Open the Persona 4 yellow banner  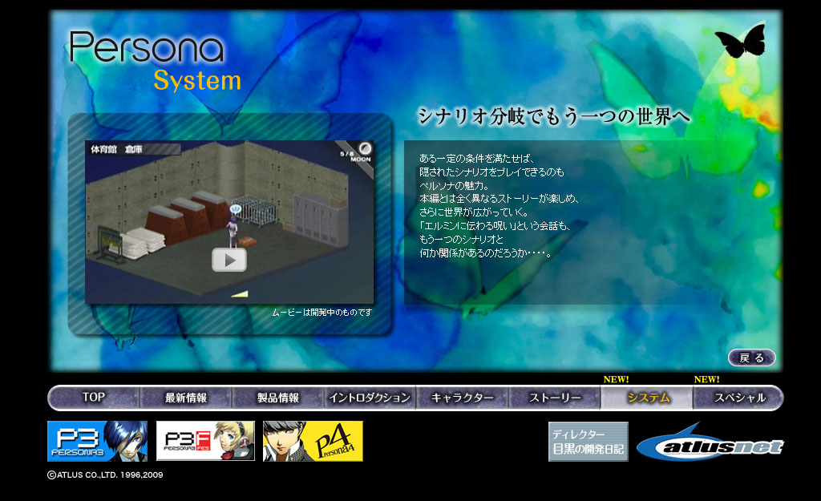point(313,441)
